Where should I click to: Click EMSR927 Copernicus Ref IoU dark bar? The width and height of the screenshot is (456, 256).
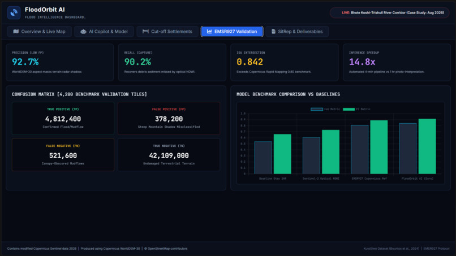[x=360, y=149]
